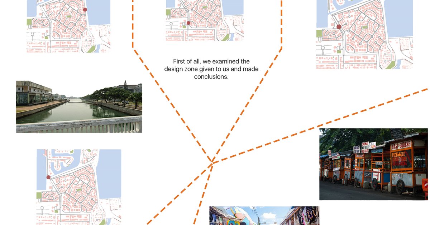Click the NASI GORENG sign on the food cart
The image size is (430, 225).
click(x=401, y=146)
